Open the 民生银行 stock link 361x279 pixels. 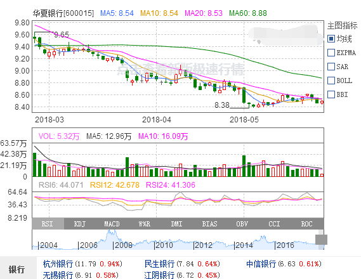pos(159,264)
